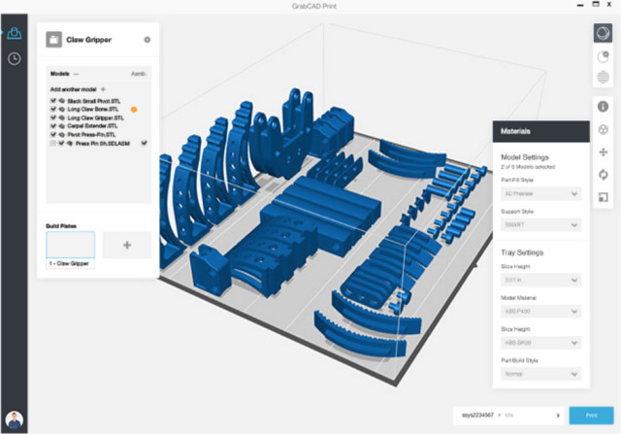Image resolution: width=621 pixels, height=434 pixels.
Task: Click the scale tool icon
Action: 602,197
